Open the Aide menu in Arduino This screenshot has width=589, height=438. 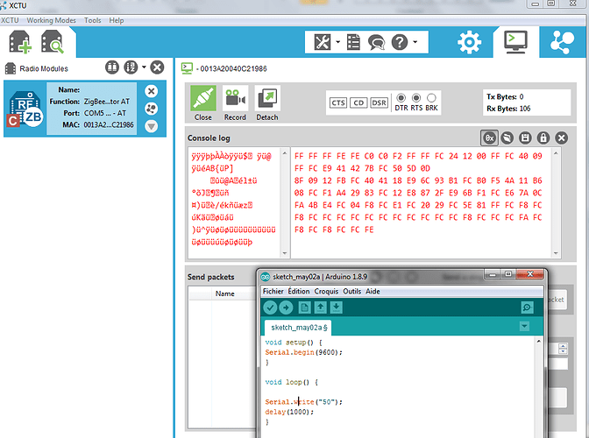[x=373, y=291]
